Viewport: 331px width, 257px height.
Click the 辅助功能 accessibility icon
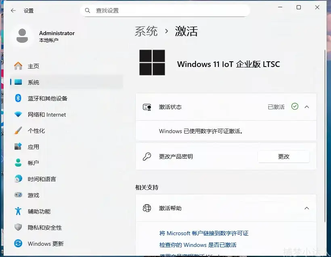pyautogui.click(x=18, y=211)
